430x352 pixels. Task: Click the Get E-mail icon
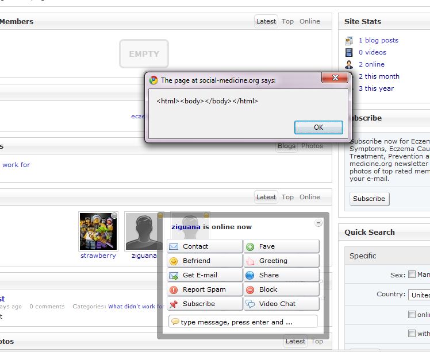tap(174, 276)
